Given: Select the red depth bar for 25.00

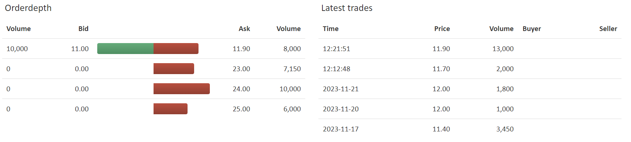Looking at the screenshot, I should click(x=170, y=109).
